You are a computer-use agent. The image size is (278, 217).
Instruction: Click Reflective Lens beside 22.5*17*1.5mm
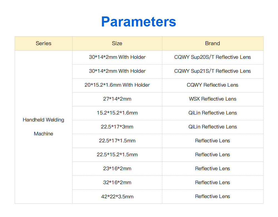coord(213,141)
